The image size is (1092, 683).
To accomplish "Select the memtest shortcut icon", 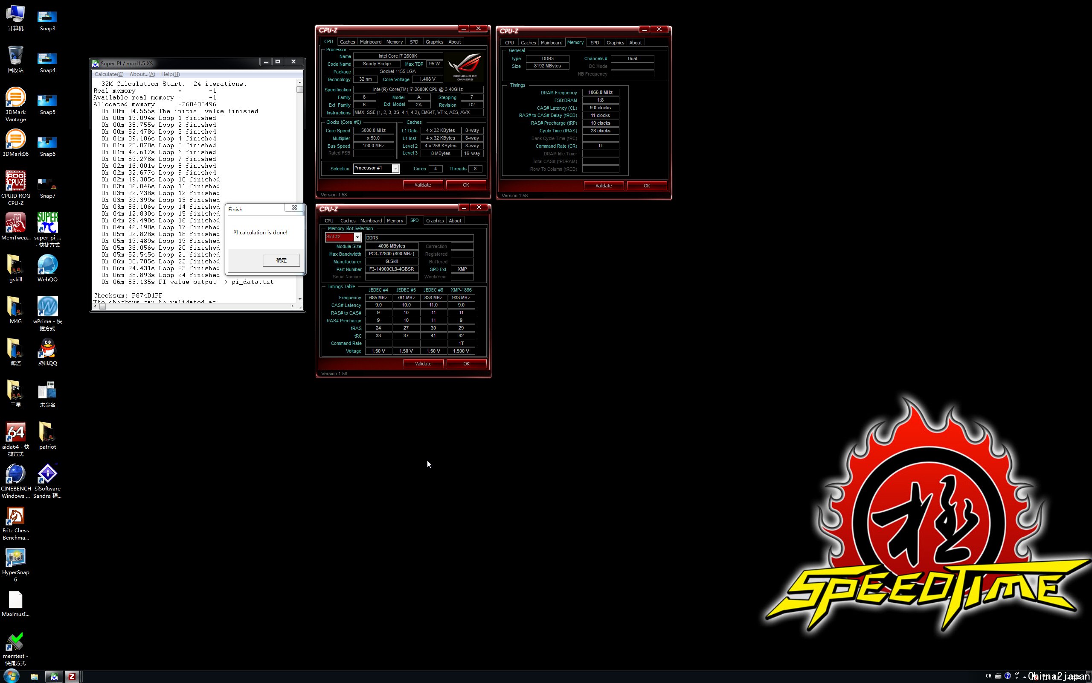I will point(16,649).
